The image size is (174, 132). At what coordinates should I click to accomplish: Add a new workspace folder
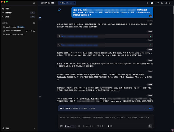click(x=34, y=23)
